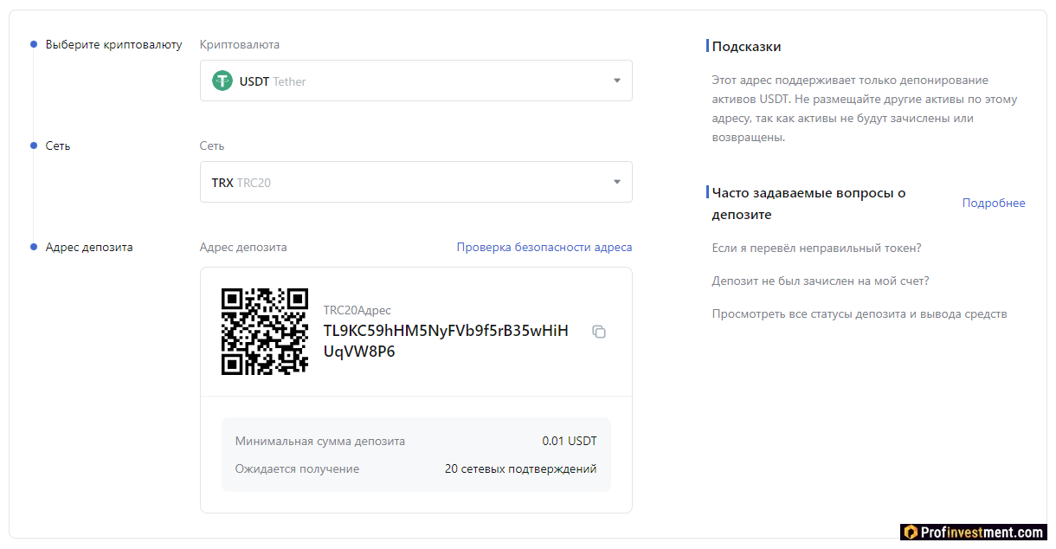Click the hint paragraph about USDT deposits
This screenshot has height=549, width=1056.
pyautogui.click(x=865, y=108)
